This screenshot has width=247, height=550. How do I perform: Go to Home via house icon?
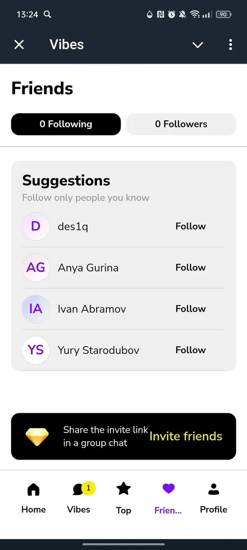pos(33,490)
